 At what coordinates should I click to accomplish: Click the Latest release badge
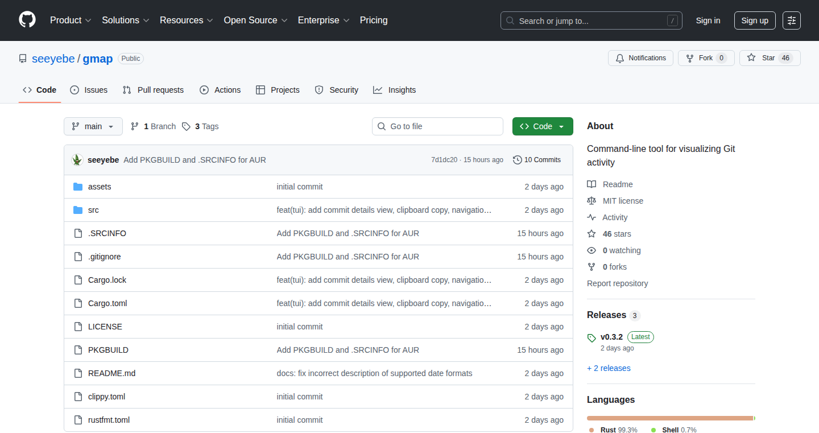640,337
